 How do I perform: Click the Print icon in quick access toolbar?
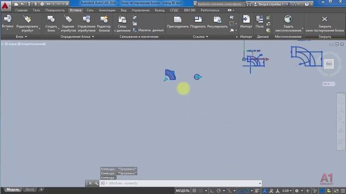tap(42, 4)
